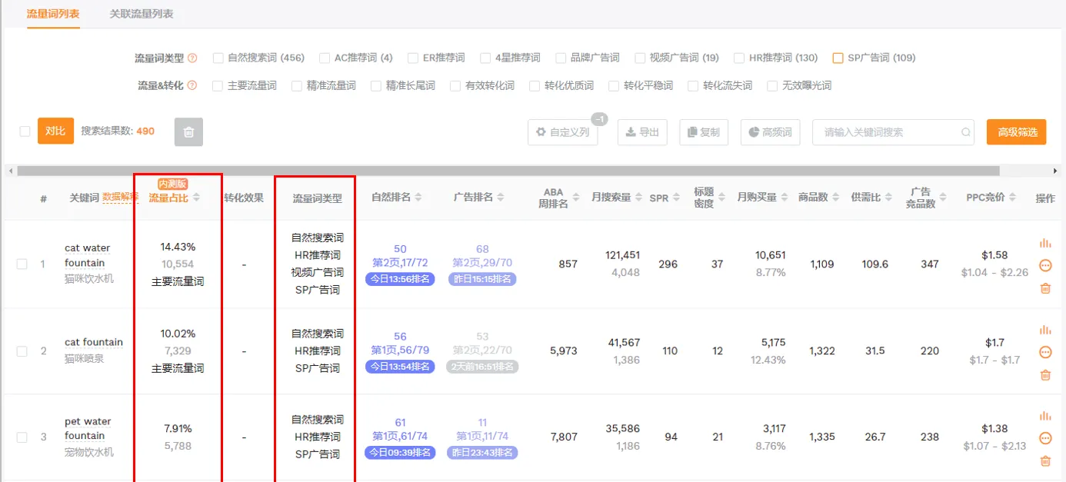Viewport: 1066px width, 482px height.
Task: Switch to 流量词列表 tab
Action: pyautogui.click(x=53, y=14)
